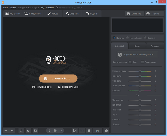Screen dimensions: 167x136
Task: Click the reset changes circular arrow icon
Action: tap(21, 131)
